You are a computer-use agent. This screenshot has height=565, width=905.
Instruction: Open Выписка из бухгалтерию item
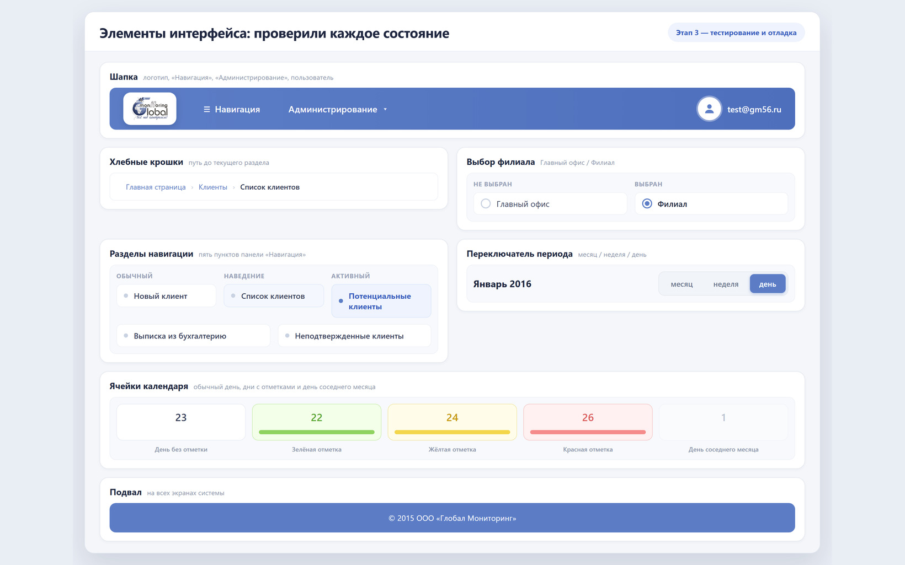pos(193,336)
